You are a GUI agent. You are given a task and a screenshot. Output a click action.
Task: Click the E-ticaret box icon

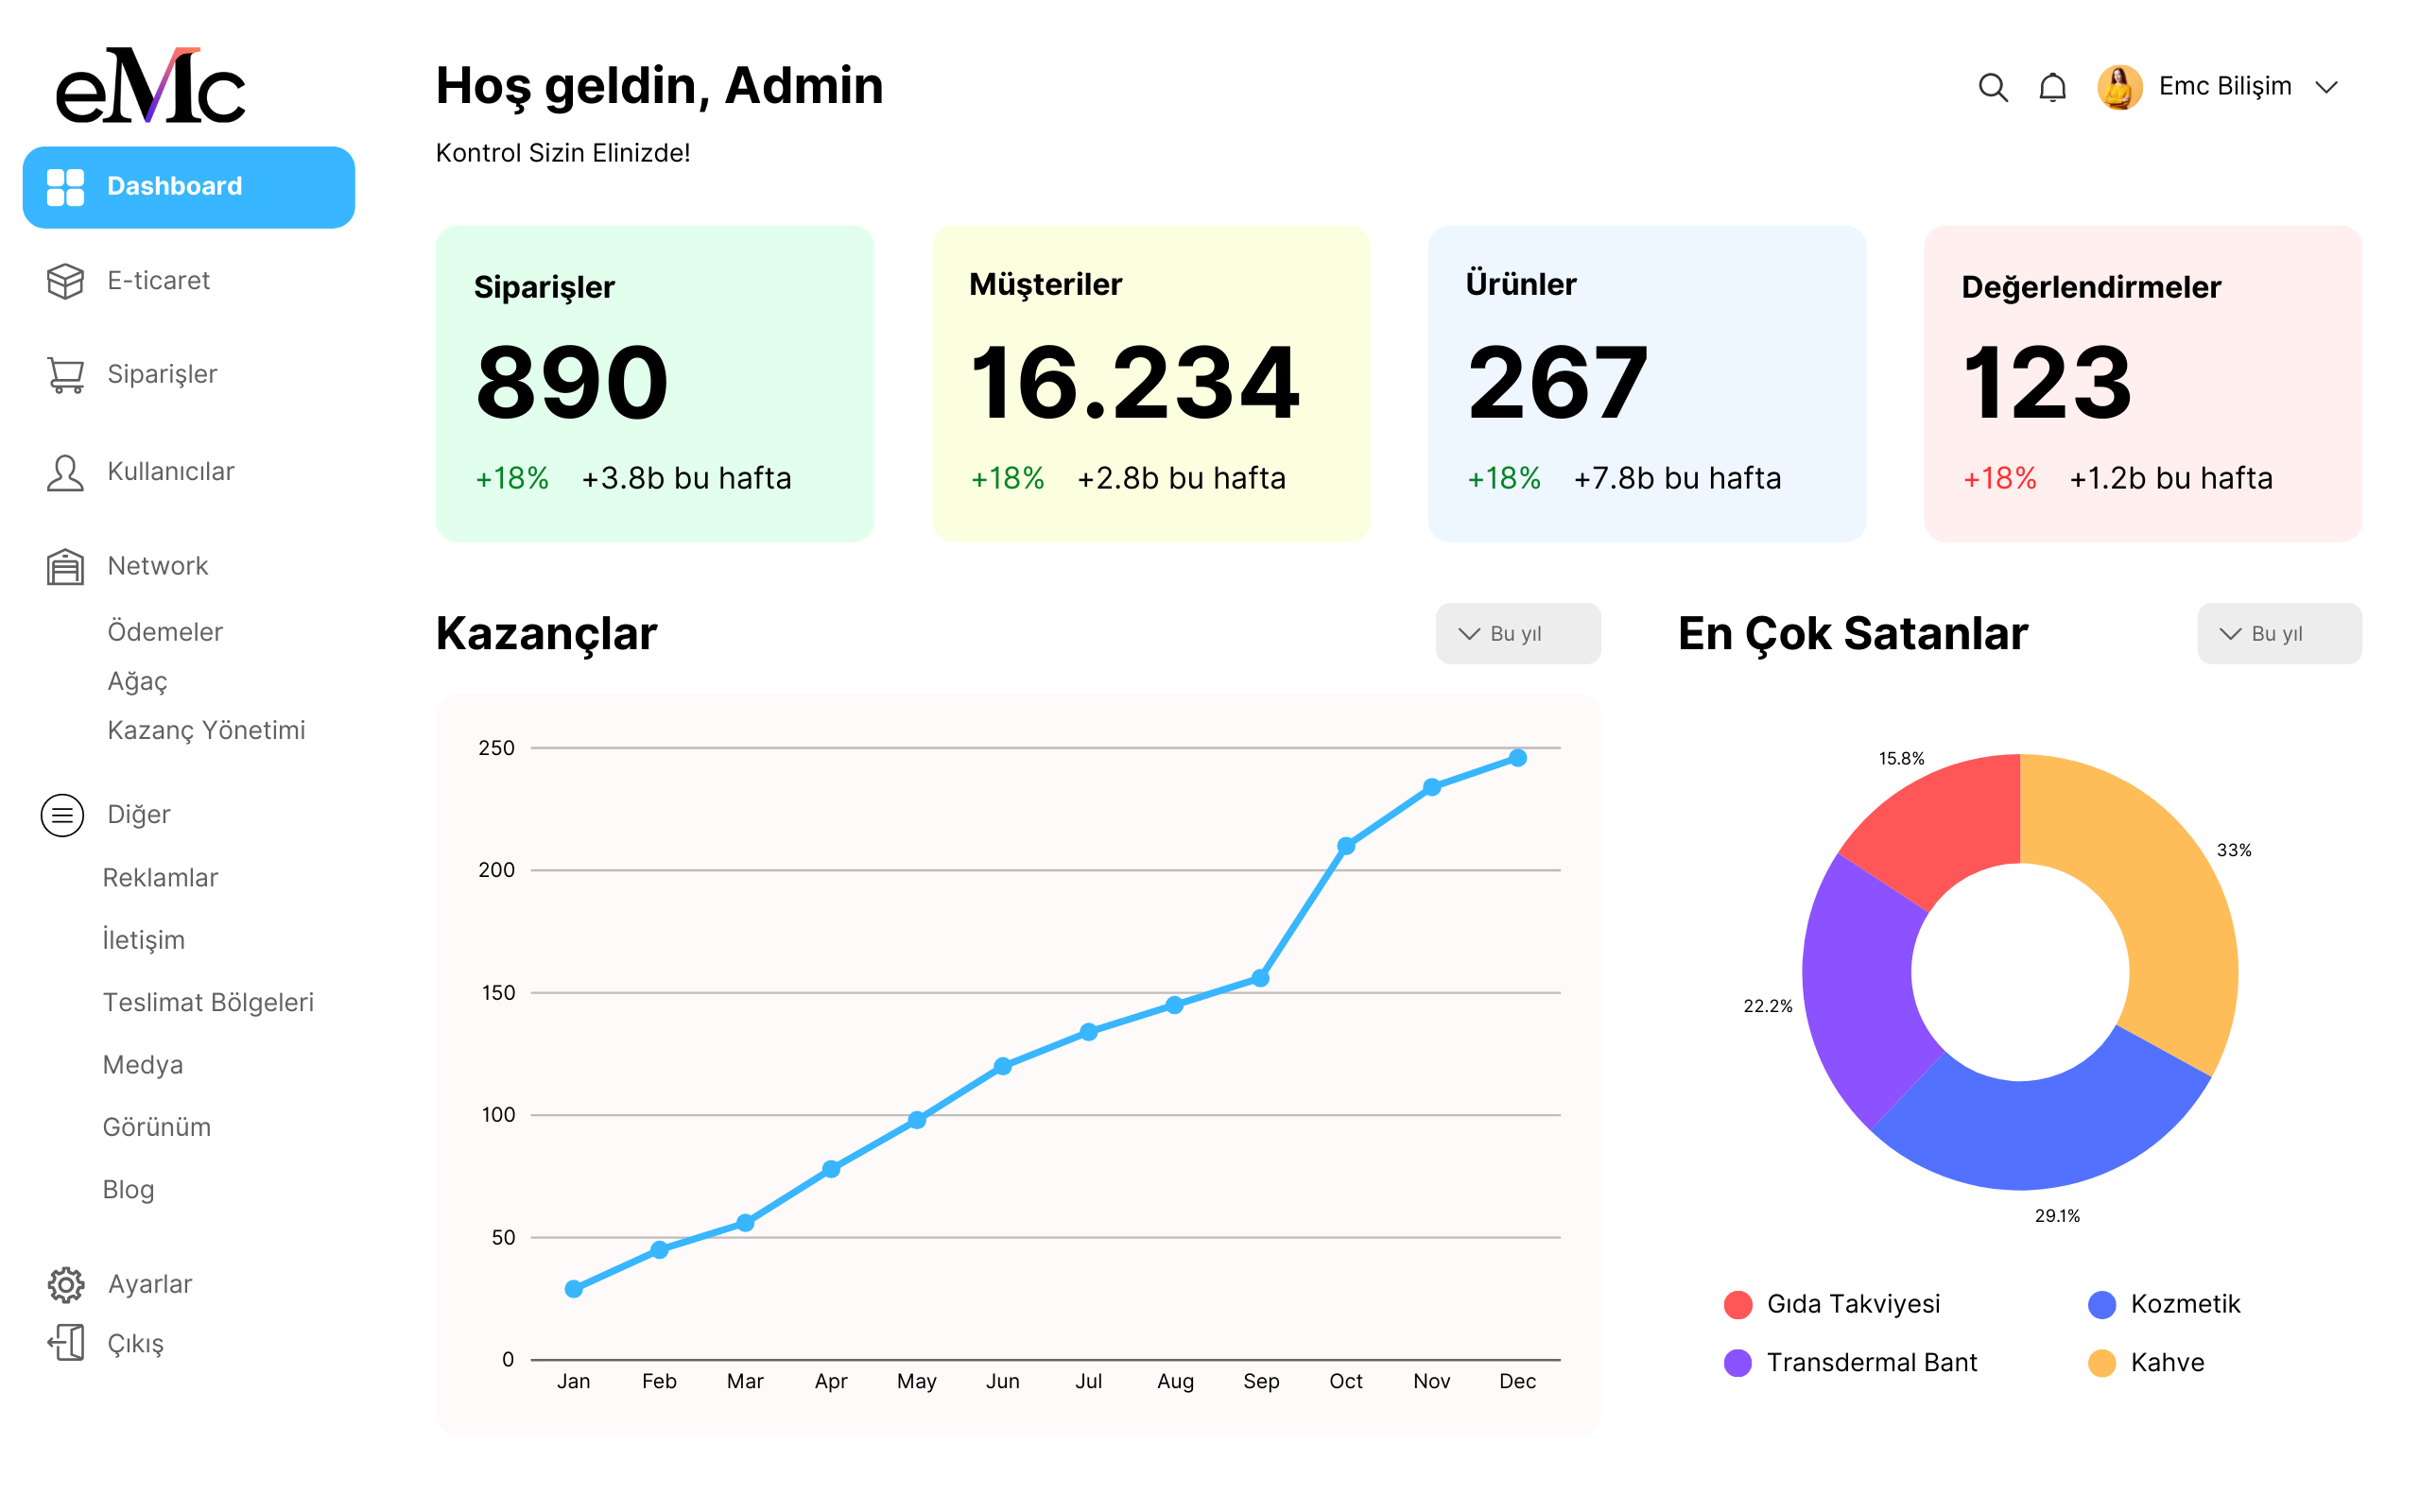pos(65,281)
